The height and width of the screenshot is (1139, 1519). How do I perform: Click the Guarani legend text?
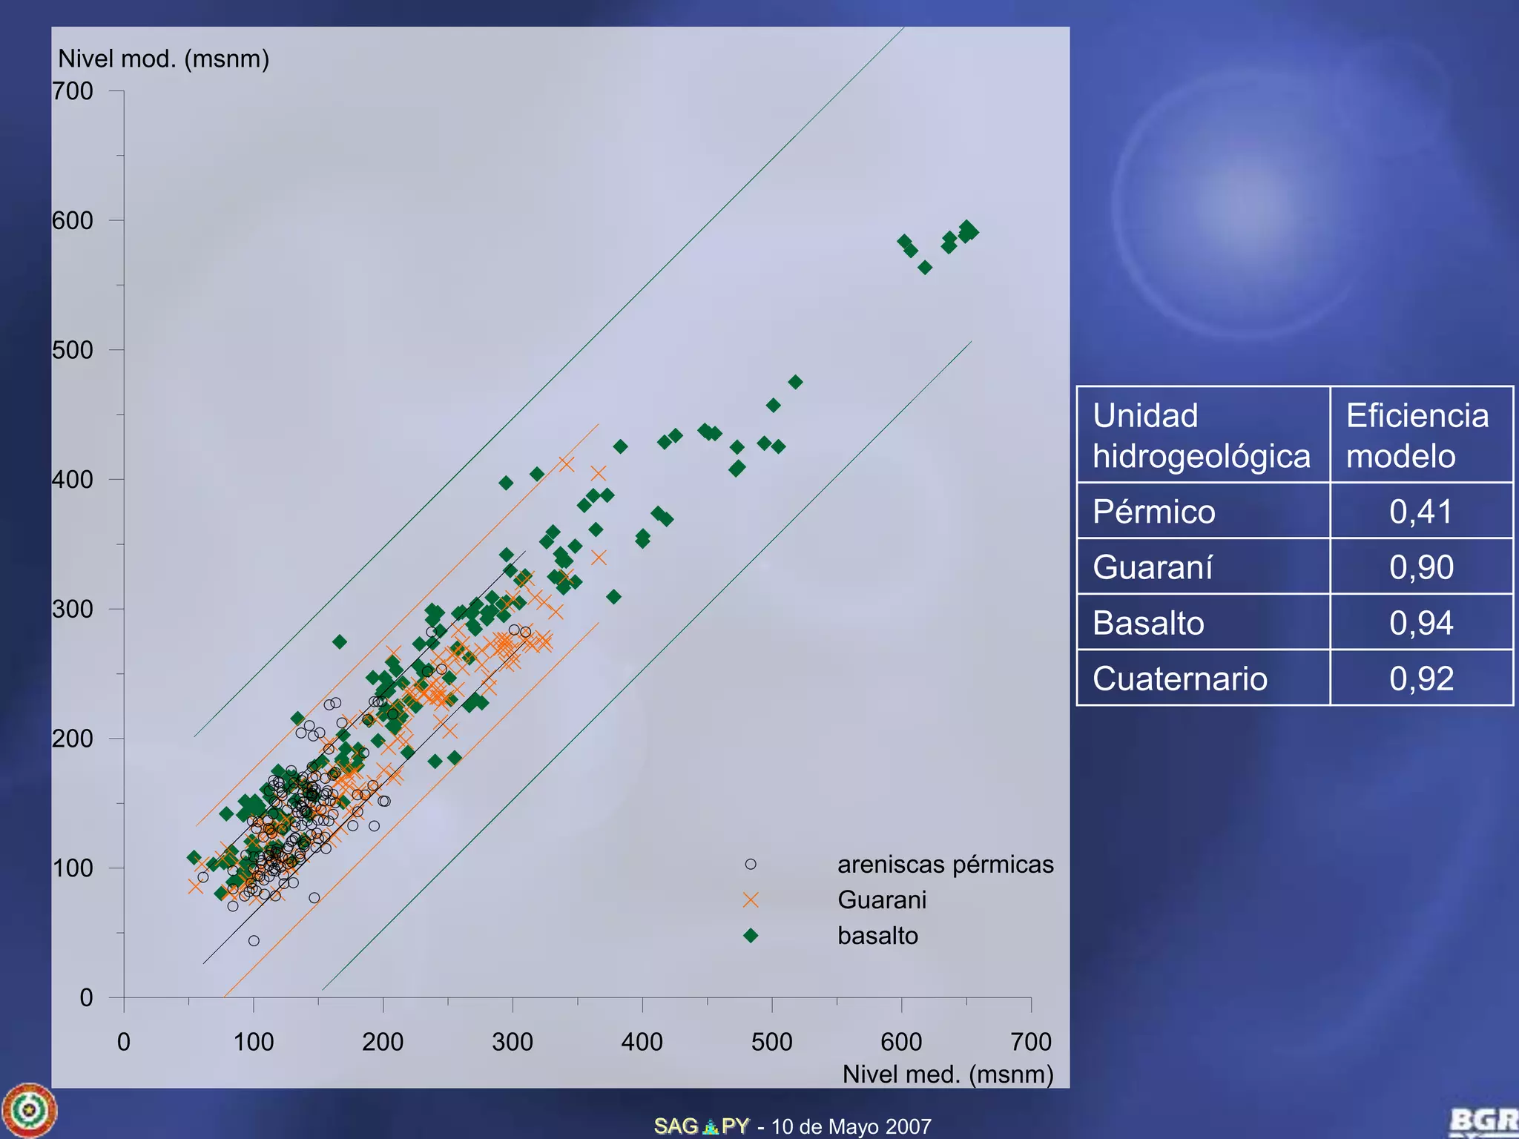point(882,900)
